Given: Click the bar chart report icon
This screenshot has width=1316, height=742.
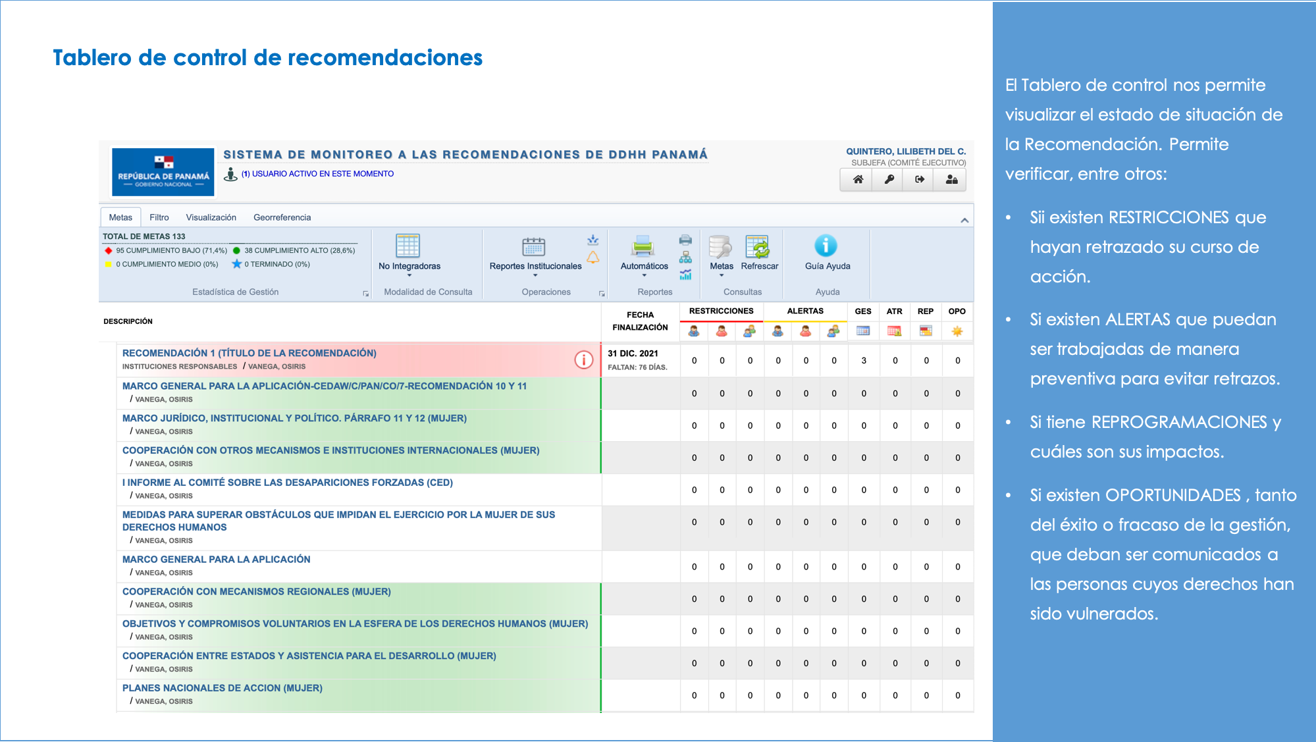Looking at the screenshot, I should [685, 275].
